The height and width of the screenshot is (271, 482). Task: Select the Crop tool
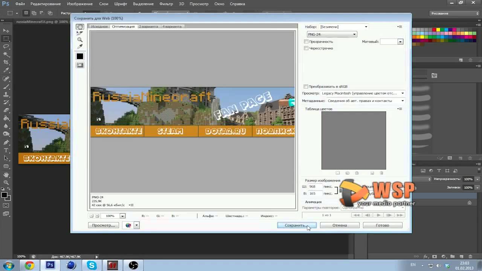(6, 62)
